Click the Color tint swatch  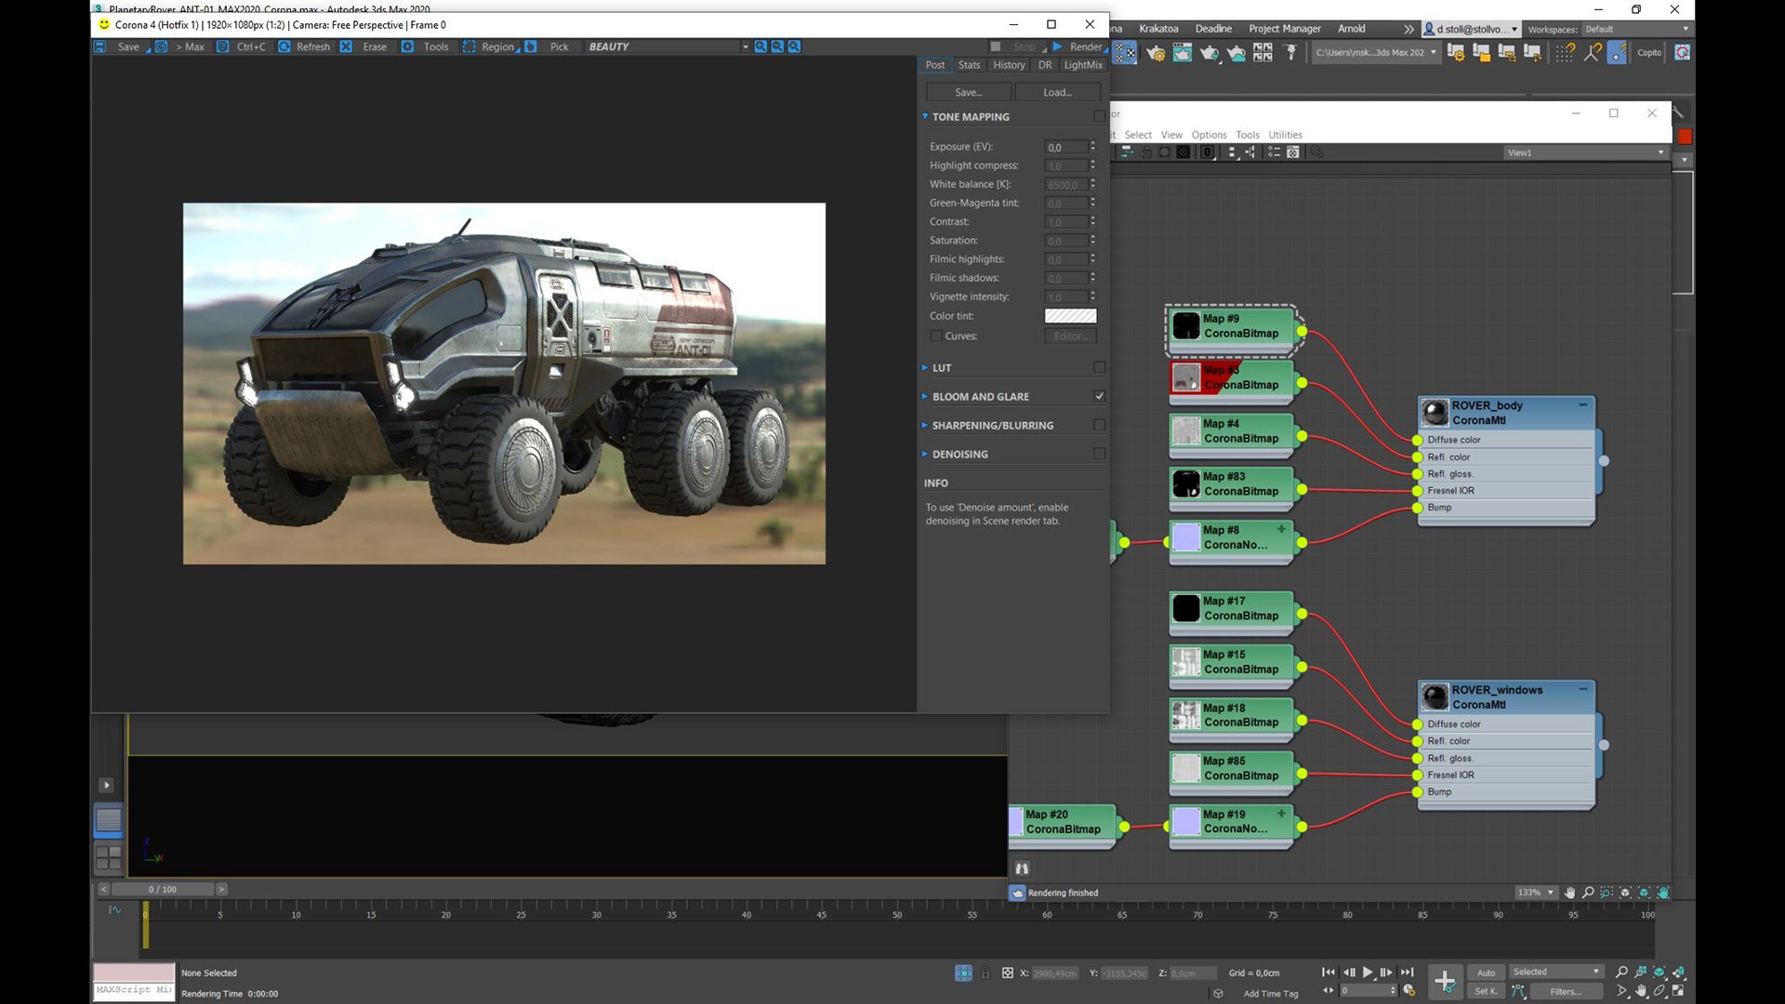pos(1070,316)
